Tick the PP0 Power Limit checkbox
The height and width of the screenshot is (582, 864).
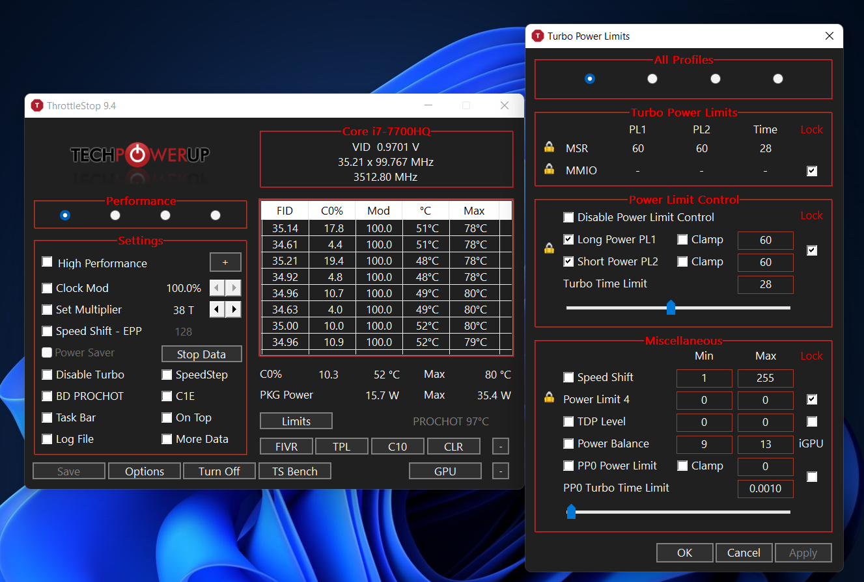[568, 466]
